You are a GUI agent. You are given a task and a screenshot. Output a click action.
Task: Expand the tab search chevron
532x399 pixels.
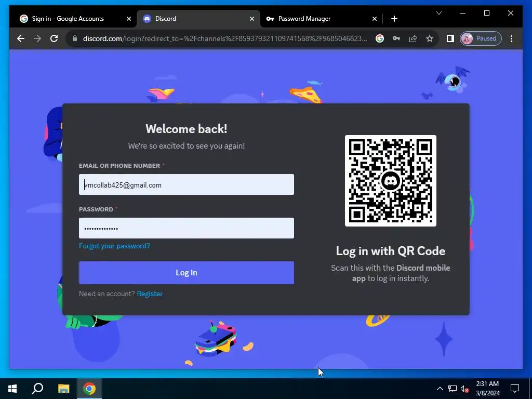(x=438, y=13)
